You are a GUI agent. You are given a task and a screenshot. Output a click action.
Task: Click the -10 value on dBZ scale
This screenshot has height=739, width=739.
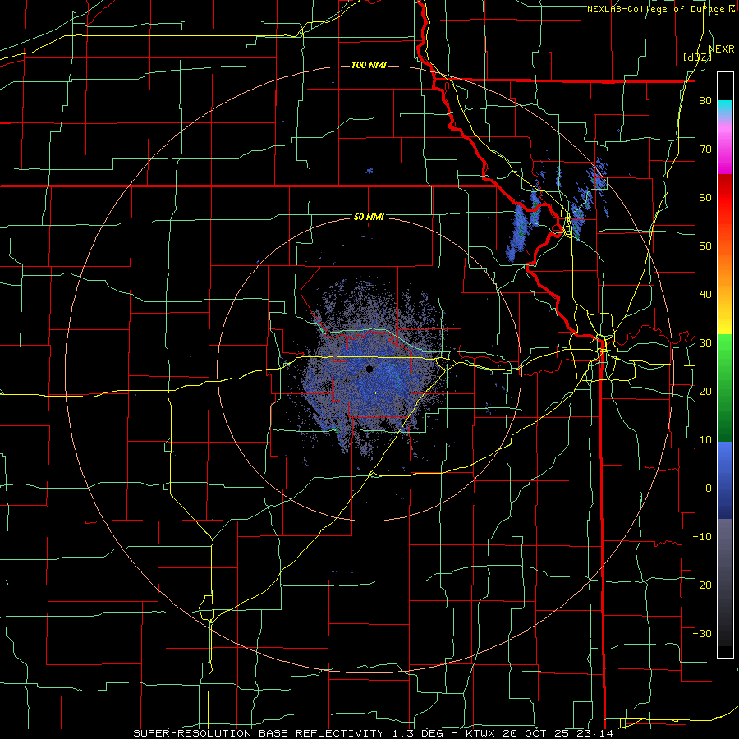click(x=702, y=537)
